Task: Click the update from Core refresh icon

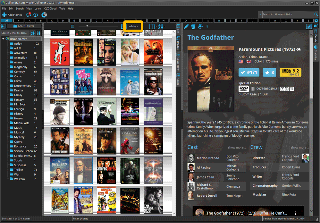Action: click(x=200, y=26)
